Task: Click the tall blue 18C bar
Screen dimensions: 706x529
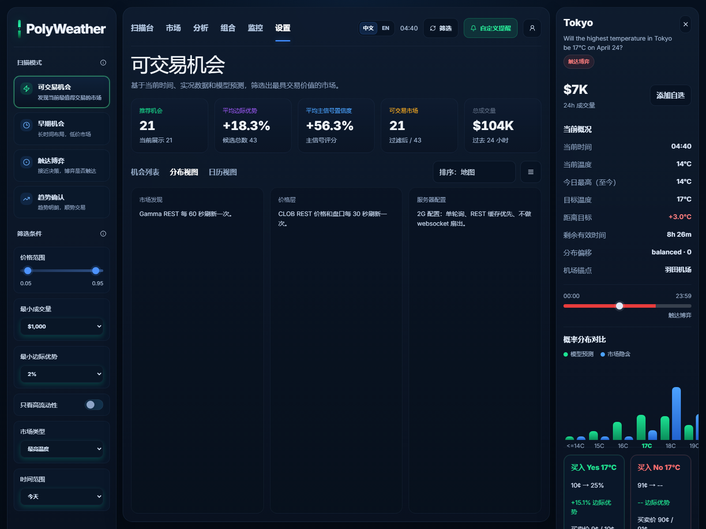Action: [676, 414]
